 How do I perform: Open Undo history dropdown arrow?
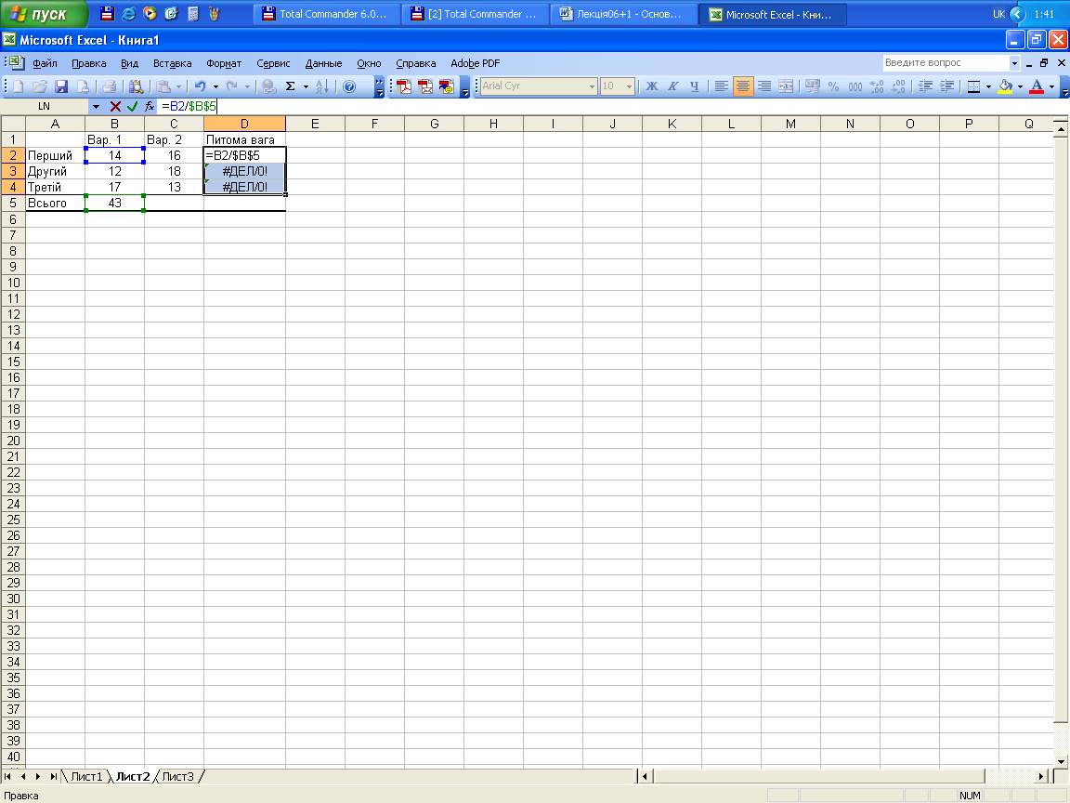click(215, 86)
